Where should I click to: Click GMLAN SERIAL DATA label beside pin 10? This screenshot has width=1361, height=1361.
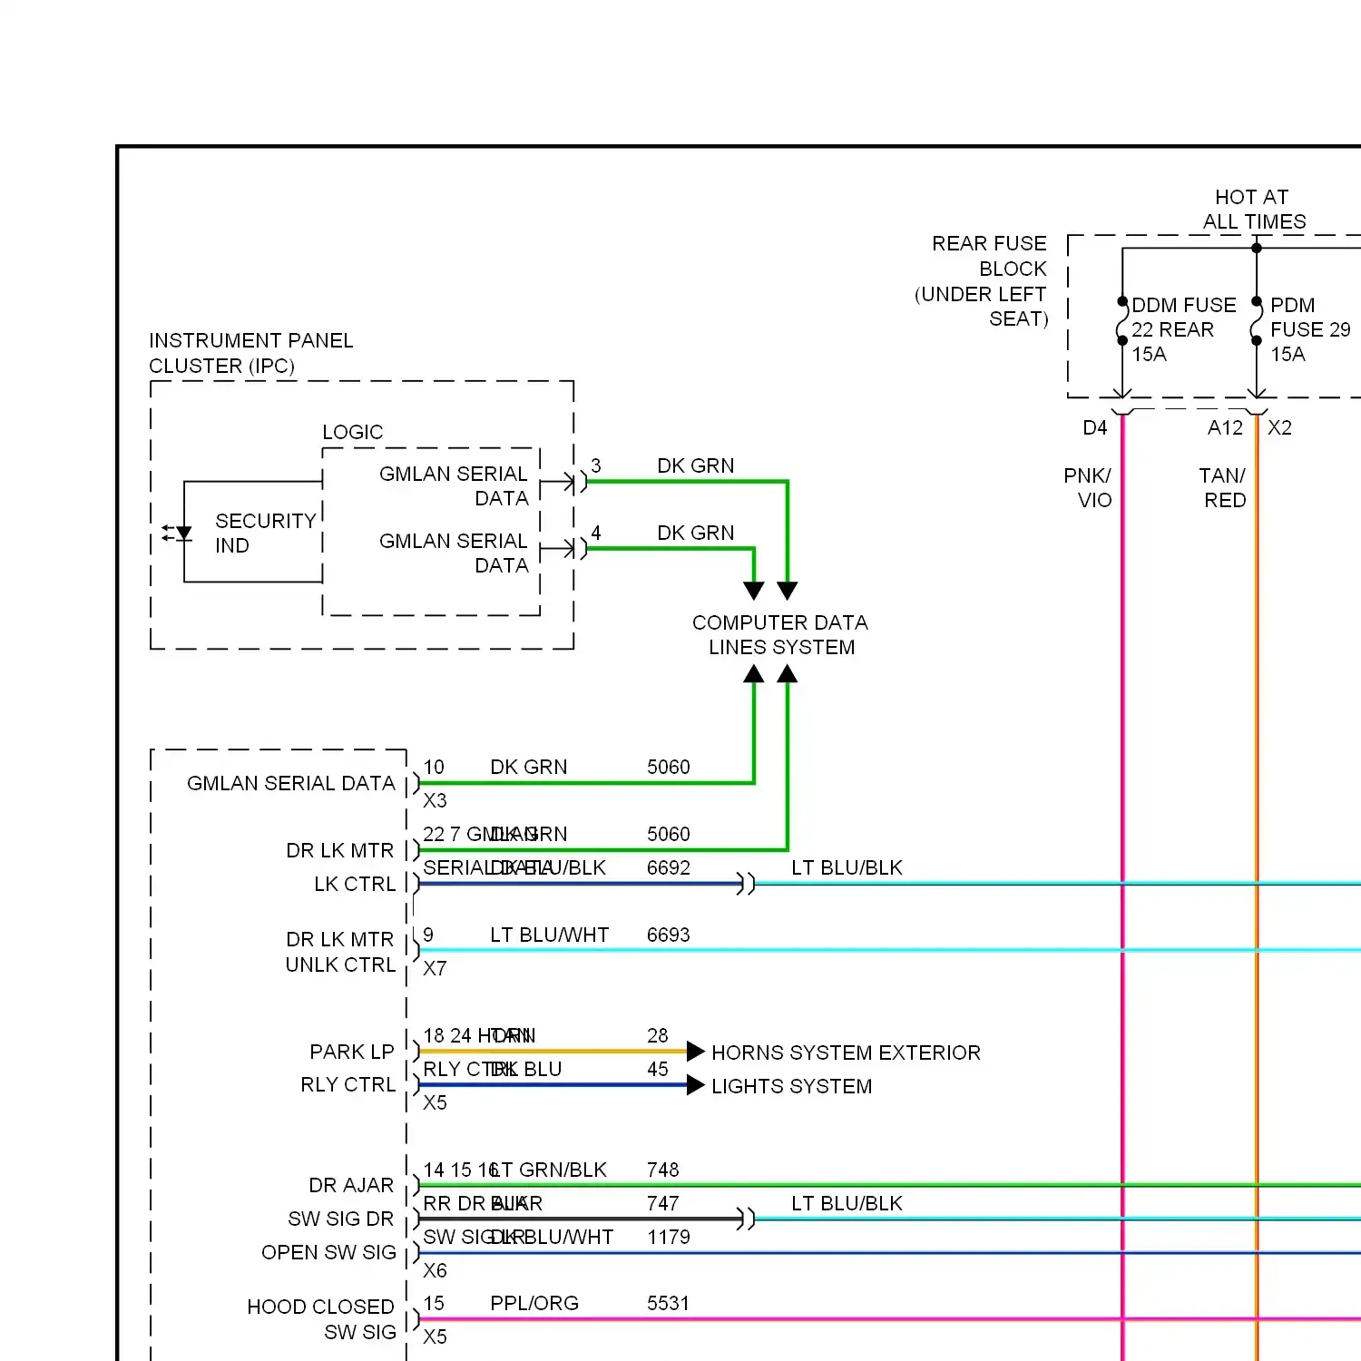(291, 783)
